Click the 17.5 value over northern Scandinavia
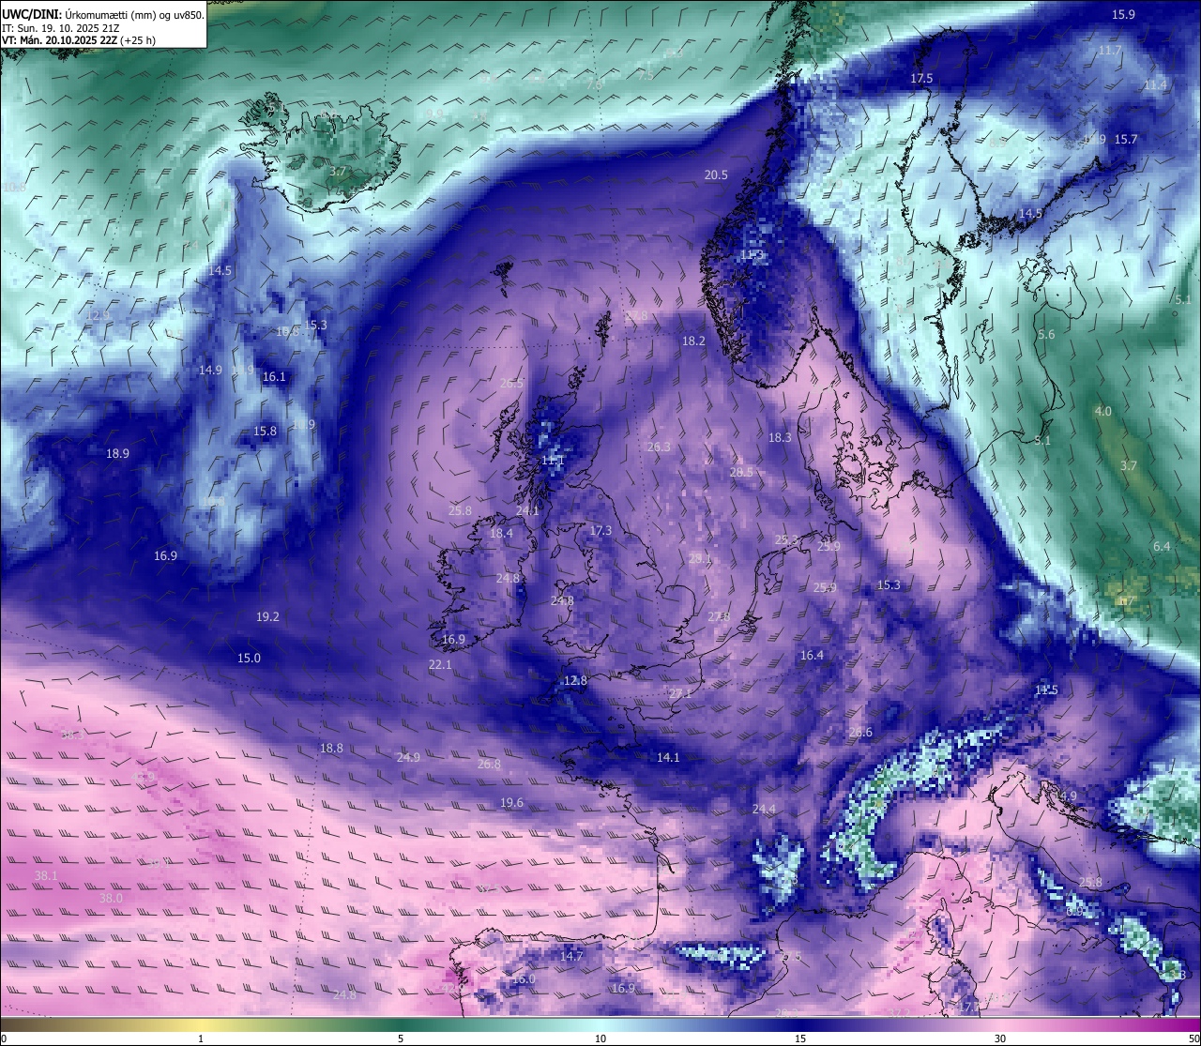The image size is (1201, 1046). click(921, 79)
